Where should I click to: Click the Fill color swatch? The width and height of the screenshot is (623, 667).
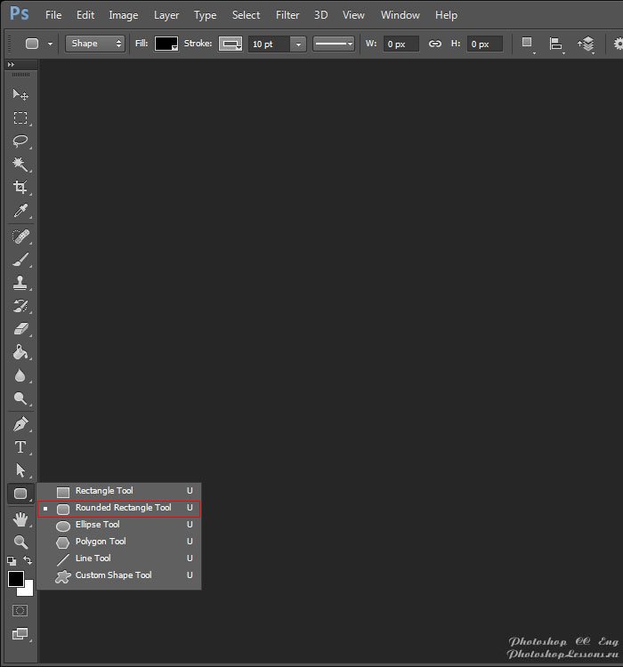coord(166,44)
